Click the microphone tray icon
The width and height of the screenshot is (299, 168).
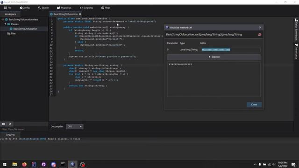(x=260, y=164)
